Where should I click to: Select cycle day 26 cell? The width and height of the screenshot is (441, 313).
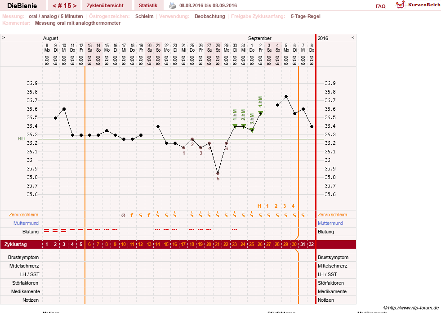260,244
